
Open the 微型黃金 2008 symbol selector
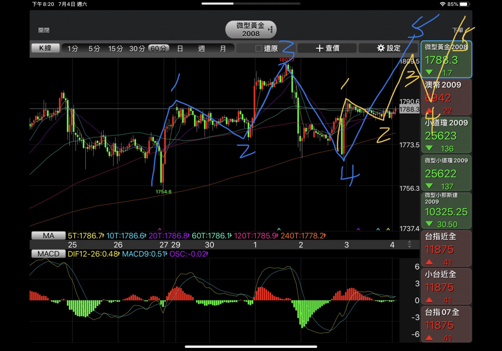pos(251,30)
